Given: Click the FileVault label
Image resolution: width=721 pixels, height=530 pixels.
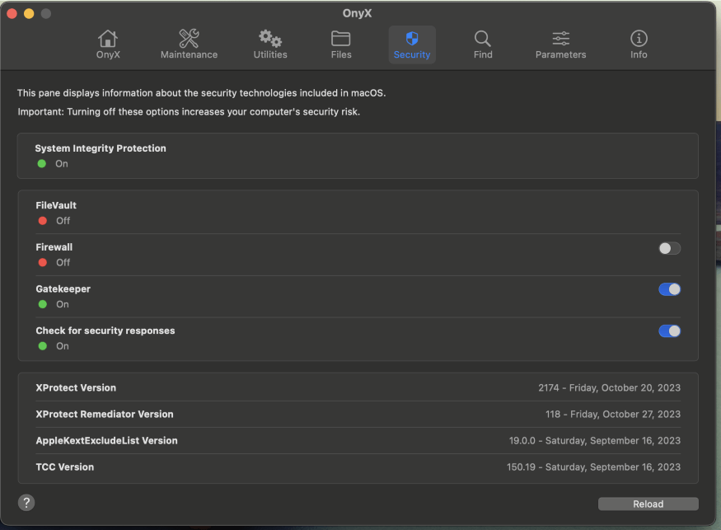Looking at the screenshot, I should point(56,205).
